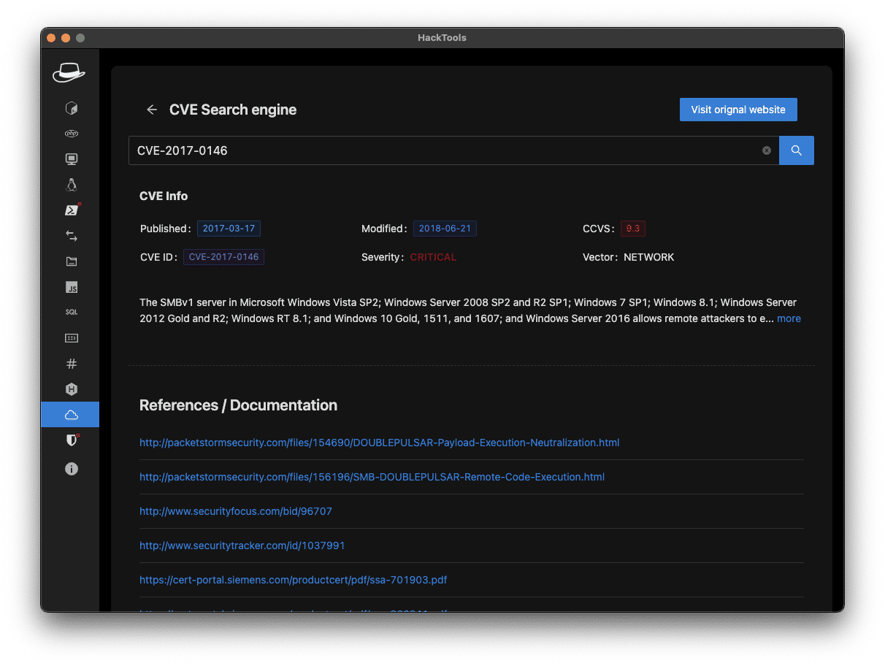Select the monitor icon in sidebar
The image size is (885, 666).
(x=71, y=159)
